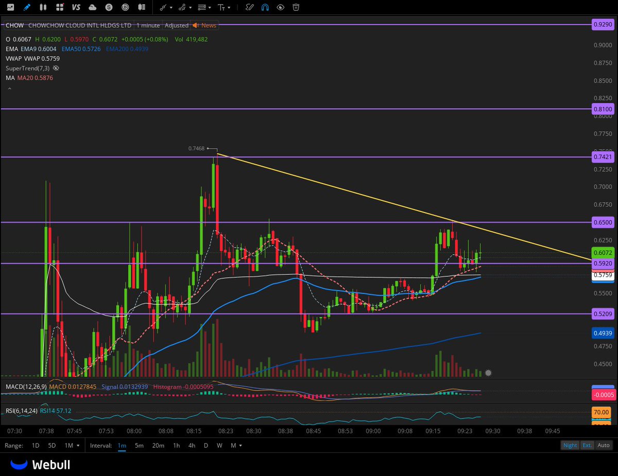The height and width of the screenshot is (476, 618).
Task: Click the 0.9290 purple price label
Action: tap(603, 24)
